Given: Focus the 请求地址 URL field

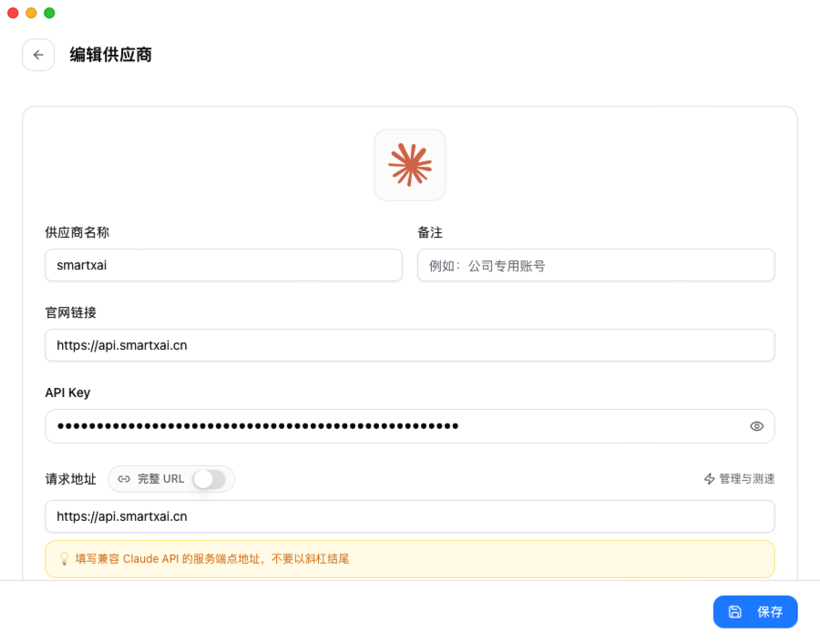Looking at the screenshot, I should 409,516.
